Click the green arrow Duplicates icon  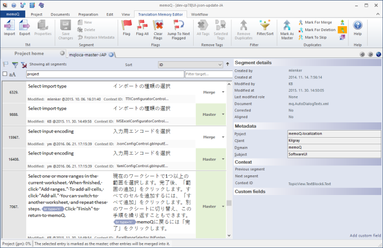(343, 22)
